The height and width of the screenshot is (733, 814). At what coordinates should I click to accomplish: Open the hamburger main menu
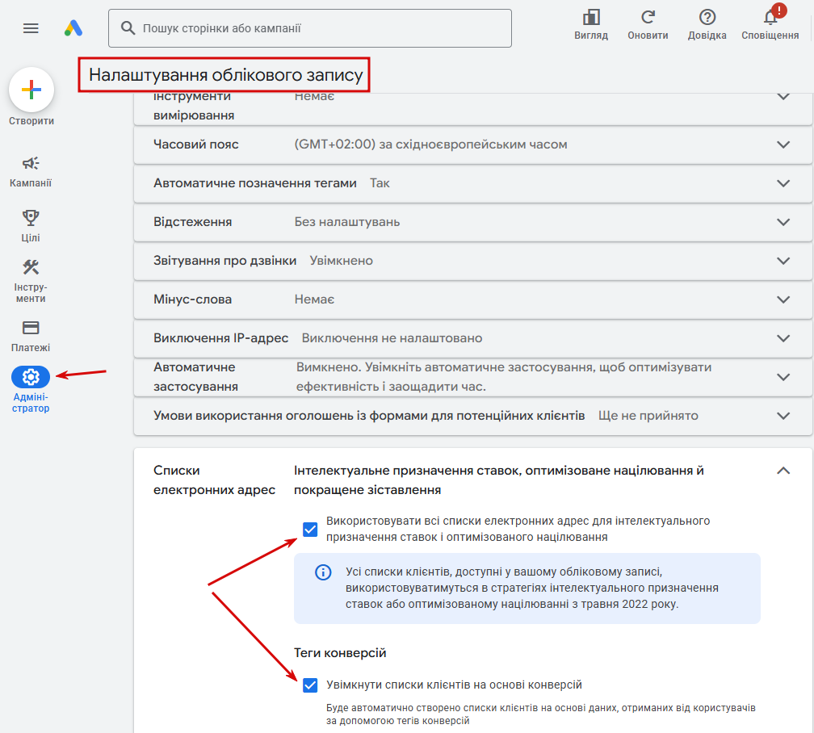pos(31,28)
